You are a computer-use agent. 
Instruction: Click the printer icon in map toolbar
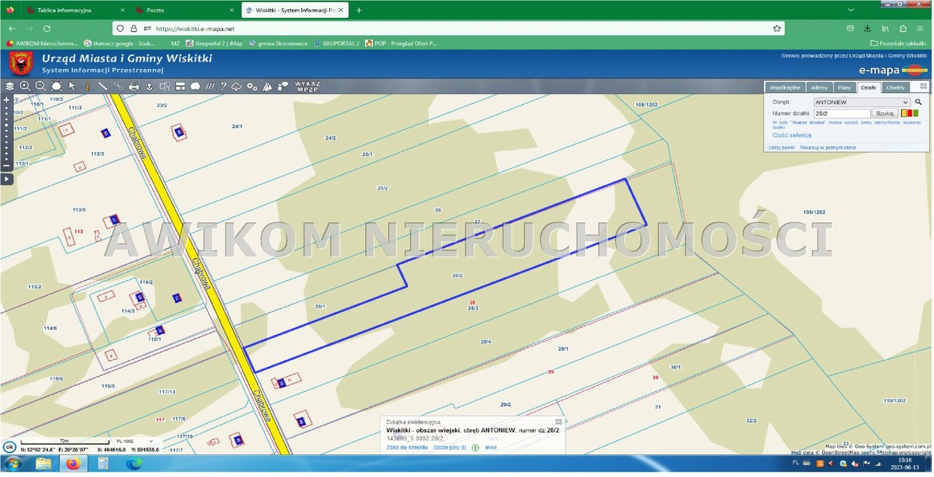pos(134,86)
